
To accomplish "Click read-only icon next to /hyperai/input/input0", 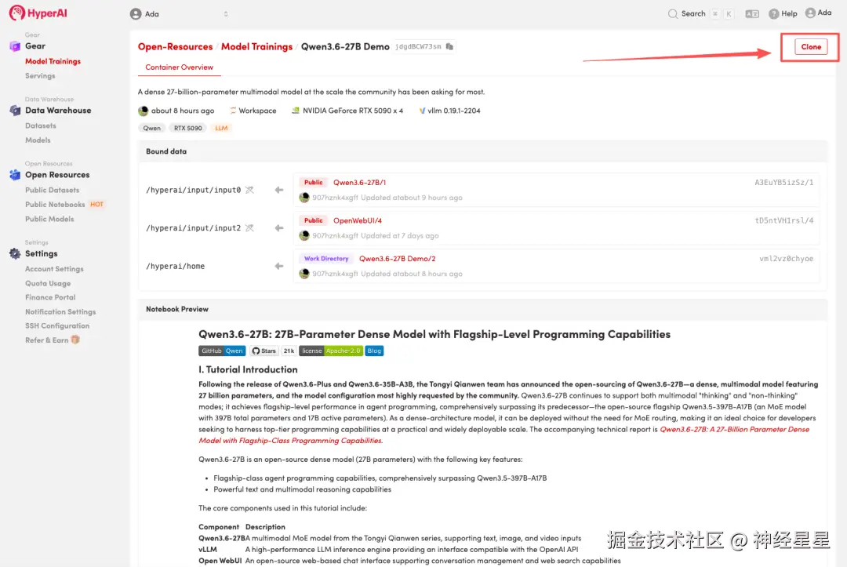I will (249, 190).
